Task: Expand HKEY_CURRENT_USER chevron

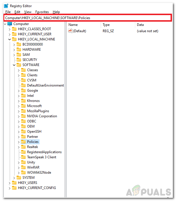Action: 9,34
